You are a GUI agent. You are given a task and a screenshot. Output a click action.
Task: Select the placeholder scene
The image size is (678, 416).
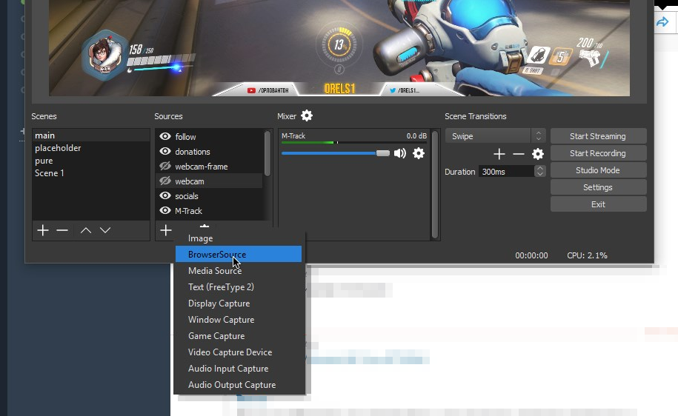tap(91, 148)
